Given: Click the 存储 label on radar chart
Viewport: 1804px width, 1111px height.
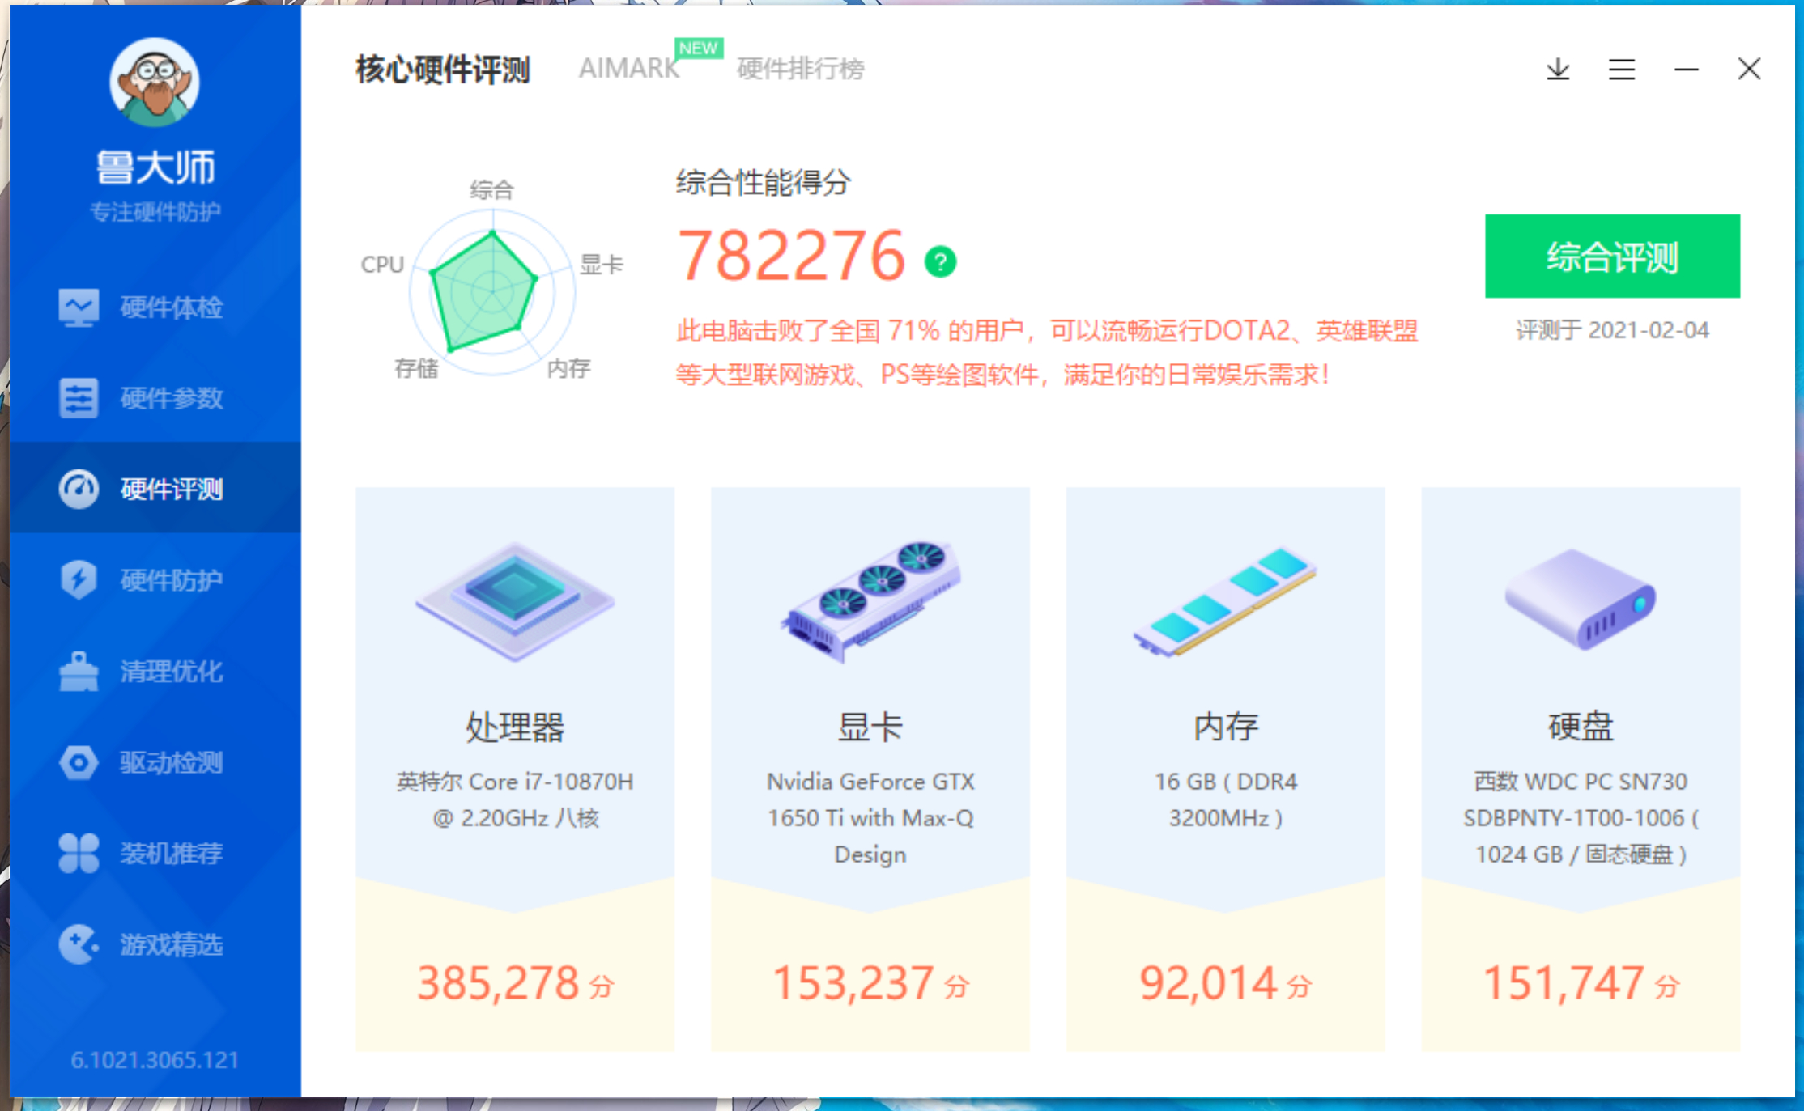Looking at the screenshot, I should click(416, 368).
